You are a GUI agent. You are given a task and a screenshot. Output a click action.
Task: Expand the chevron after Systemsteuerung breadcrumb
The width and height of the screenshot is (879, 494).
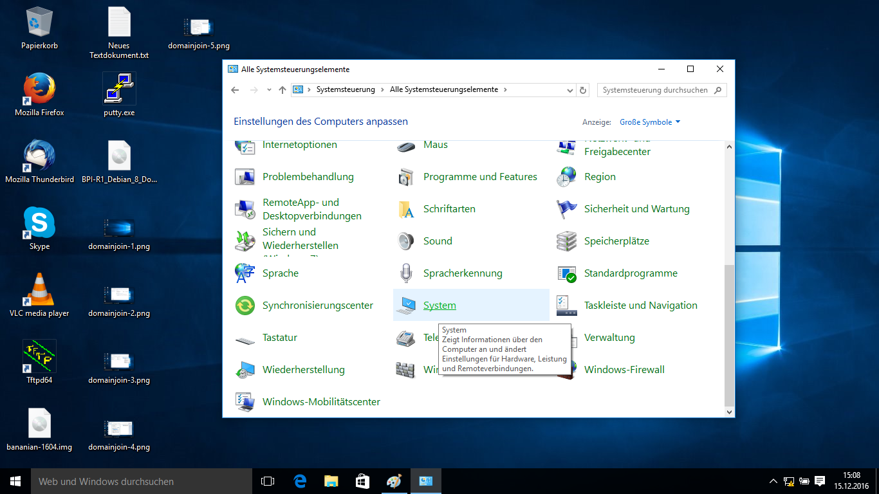pyautogui.click(x=382, y=90)
